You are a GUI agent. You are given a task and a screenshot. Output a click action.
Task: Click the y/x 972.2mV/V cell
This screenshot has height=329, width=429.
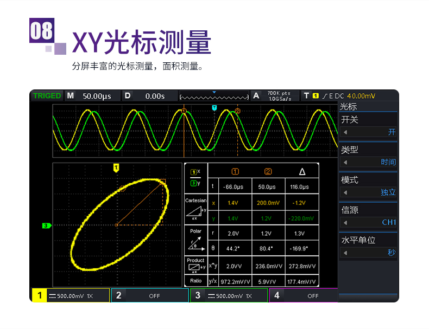(235, 281)
